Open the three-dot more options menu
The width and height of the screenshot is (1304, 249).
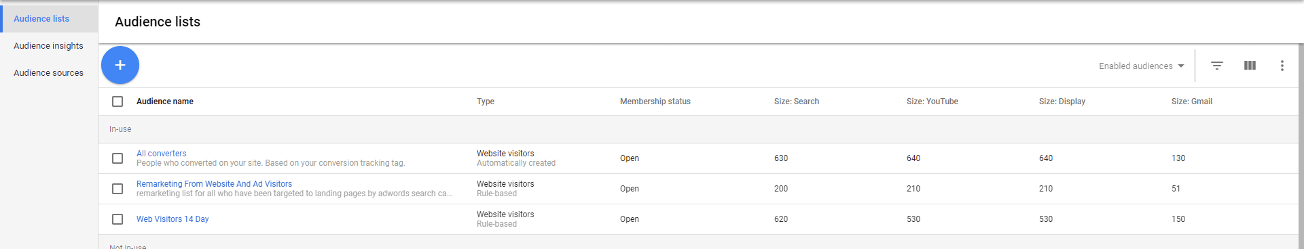pyautogui.click(x=1282, y=66)
